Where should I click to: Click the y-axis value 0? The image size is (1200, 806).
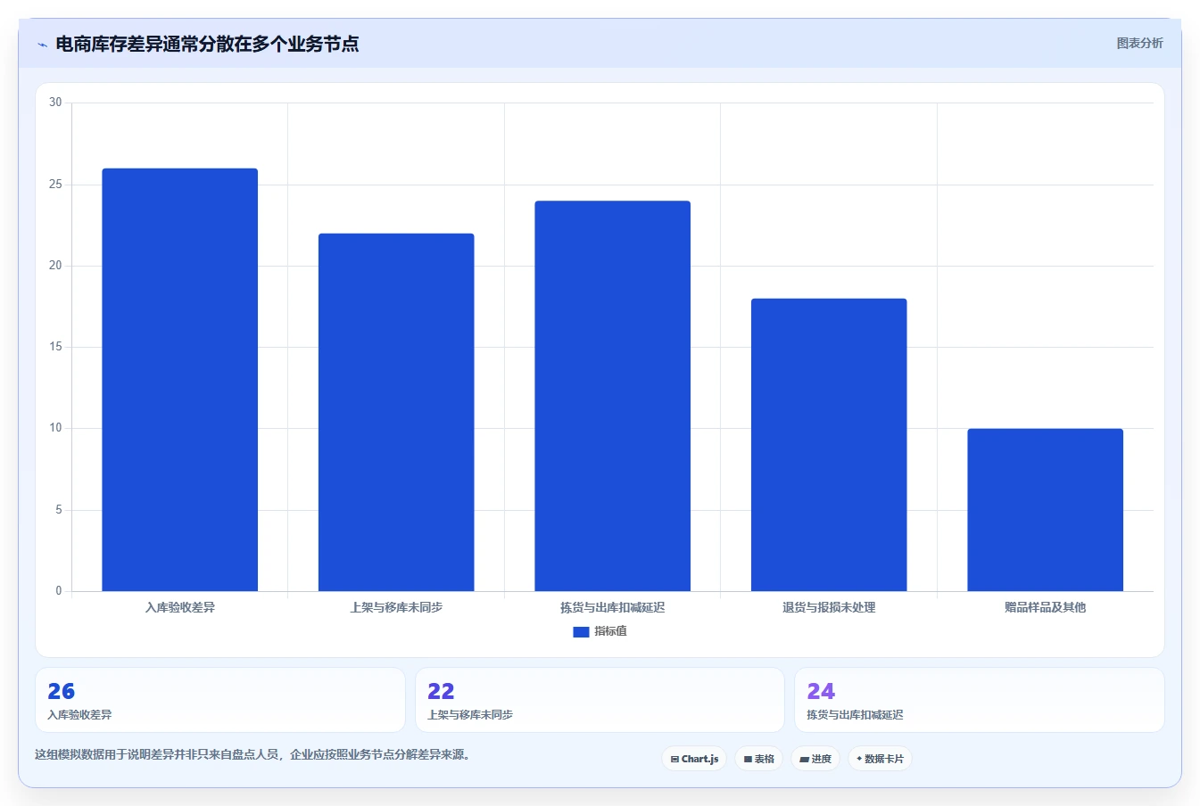(x=59, y=591)
